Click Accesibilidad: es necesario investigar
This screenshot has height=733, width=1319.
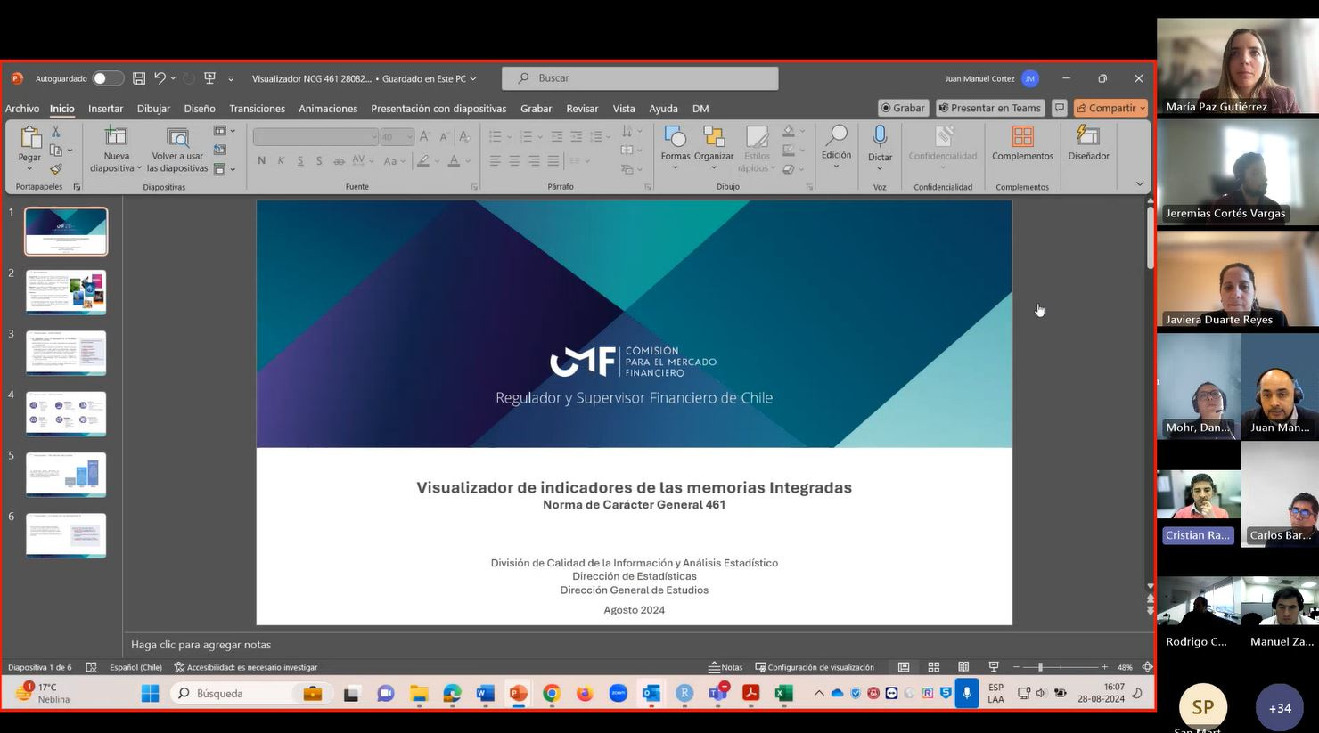pyautogui.click(x=246, y=667)
